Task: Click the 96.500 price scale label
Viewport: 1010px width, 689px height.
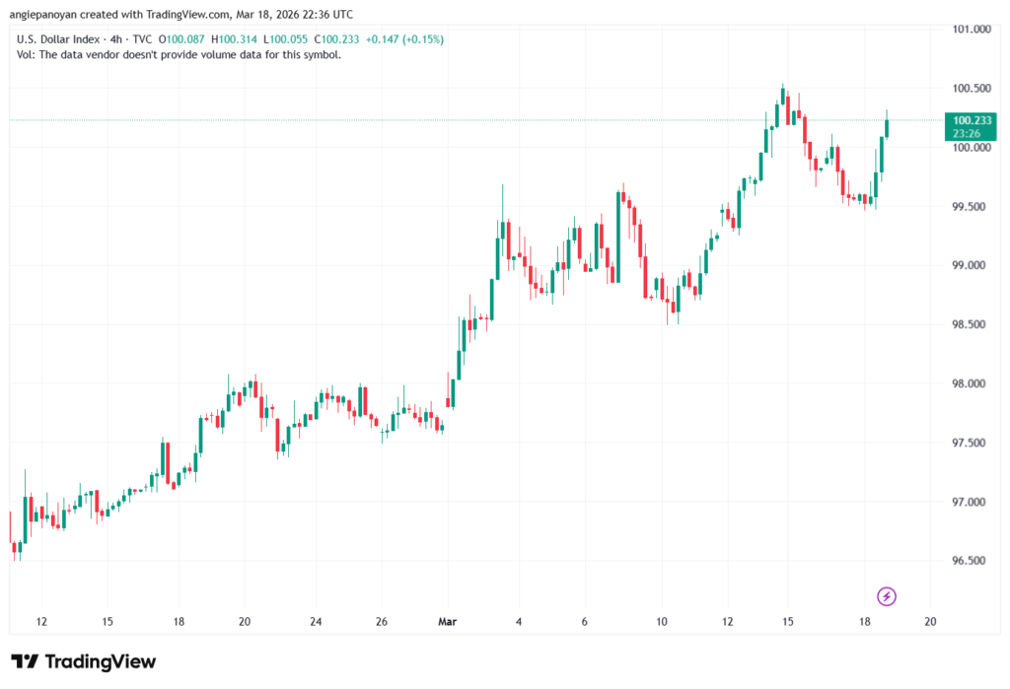Action: 967,561
